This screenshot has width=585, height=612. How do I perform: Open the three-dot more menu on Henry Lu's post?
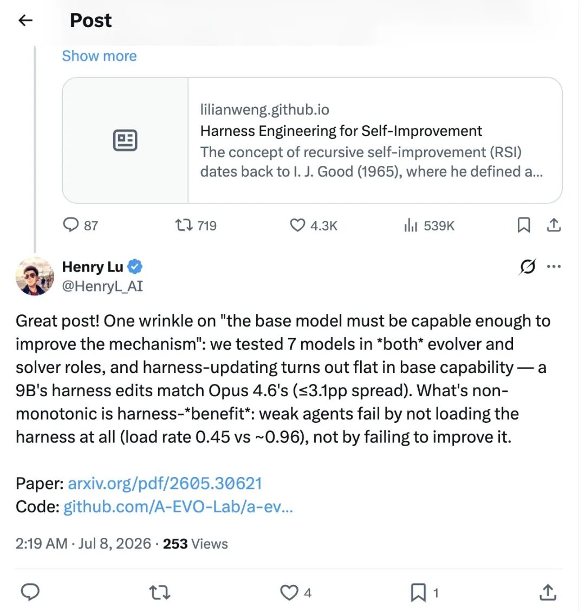pos(554,267)
